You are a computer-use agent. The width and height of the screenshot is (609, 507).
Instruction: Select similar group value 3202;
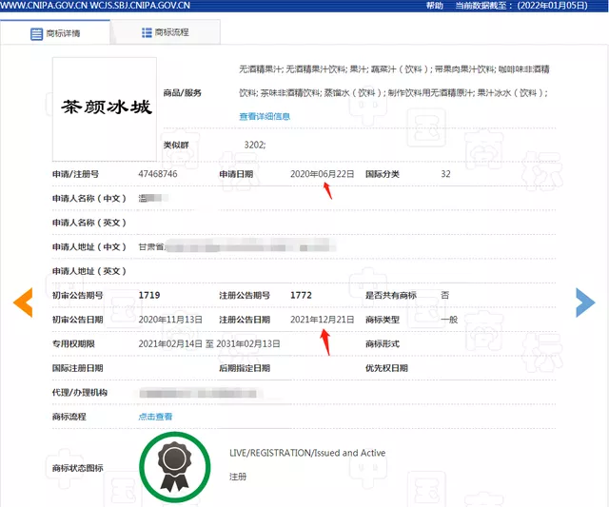pyautogui.click(x=255, y=145)
